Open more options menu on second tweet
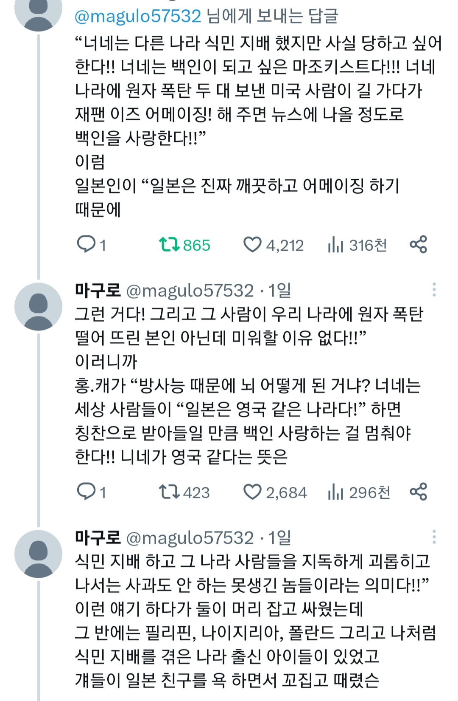Screen dimensions: 458x701 point(434,290)
